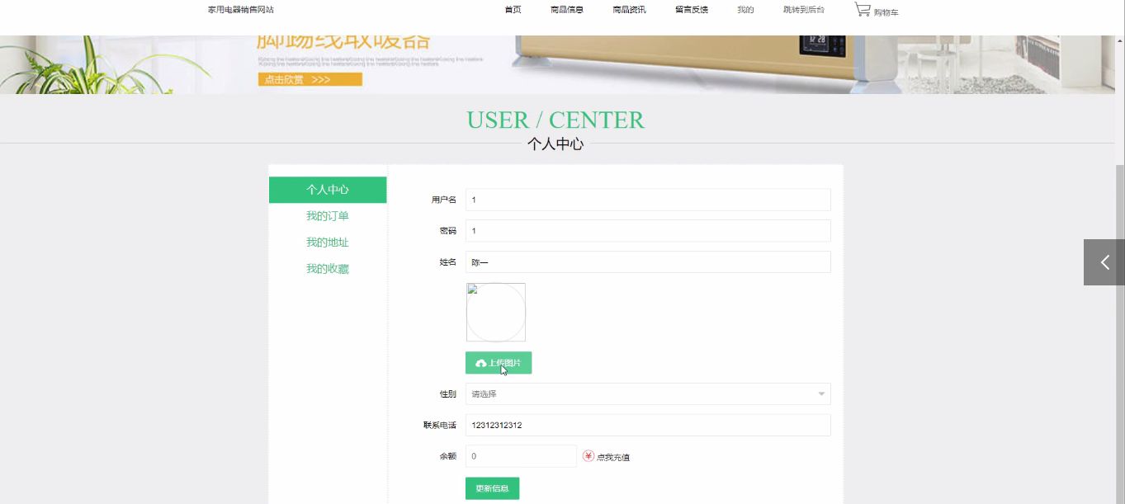Screen dimensions: 1125x504
Task: Open the 购物车 cart link
Action: [886, 12]
